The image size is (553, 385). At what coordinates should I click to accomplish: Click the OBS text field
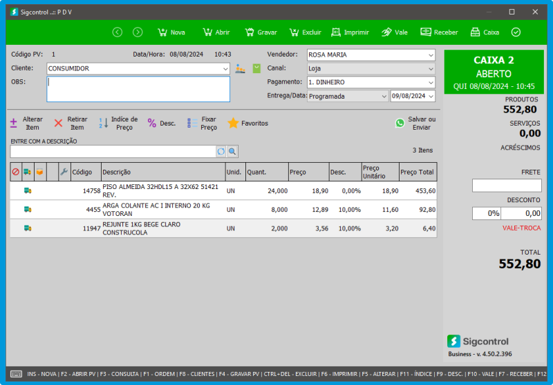[x=138, y=89]
